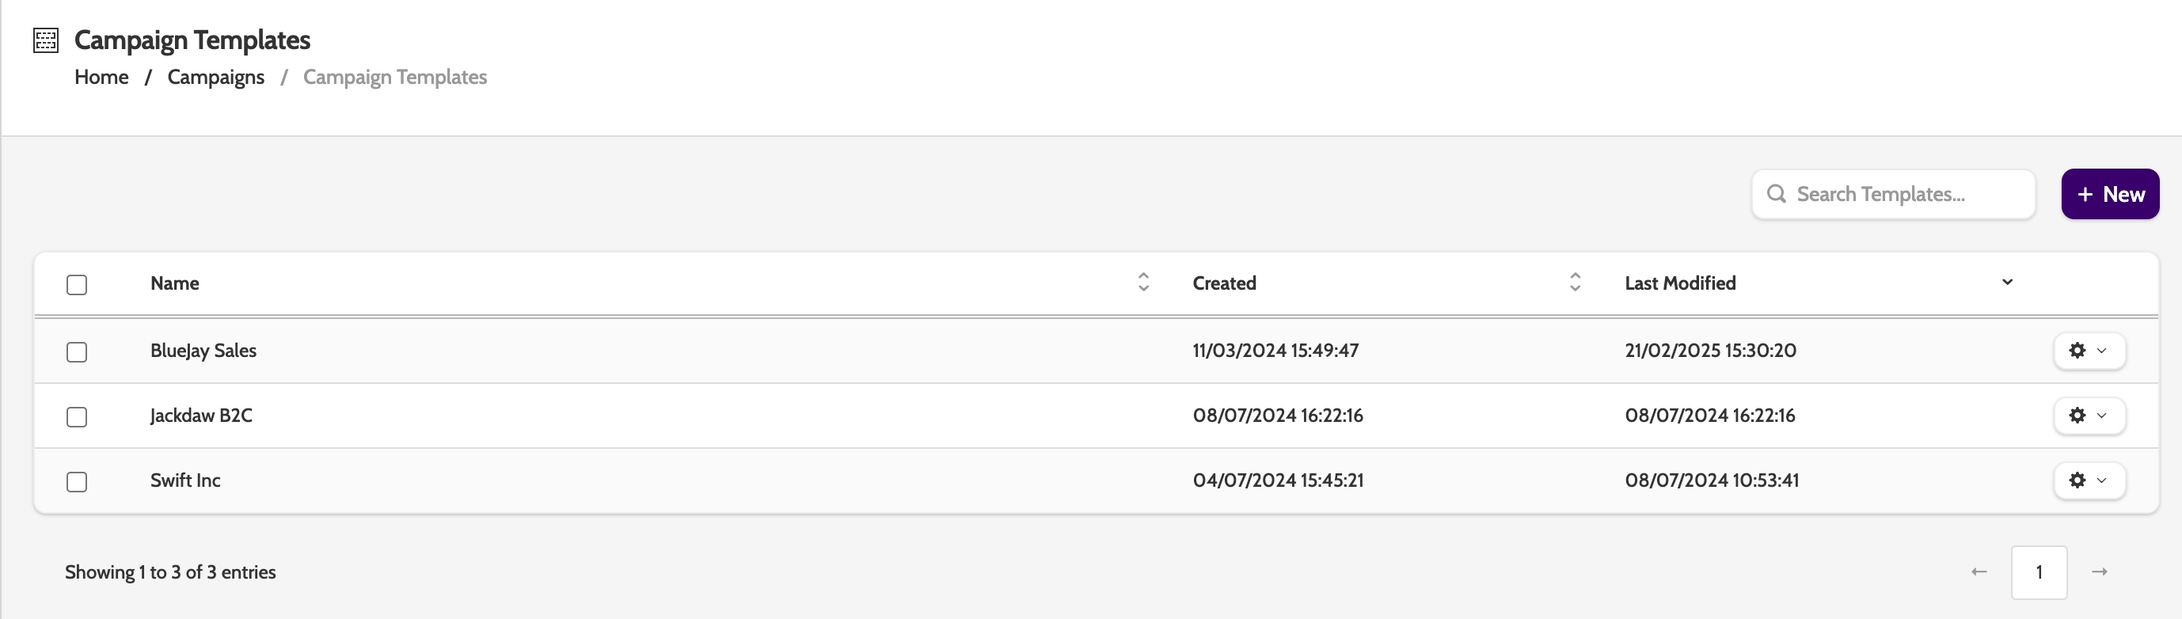Sort templates by Name column arrows
The width and height of the screenshot is (2182, 619).
(1142, 282)
